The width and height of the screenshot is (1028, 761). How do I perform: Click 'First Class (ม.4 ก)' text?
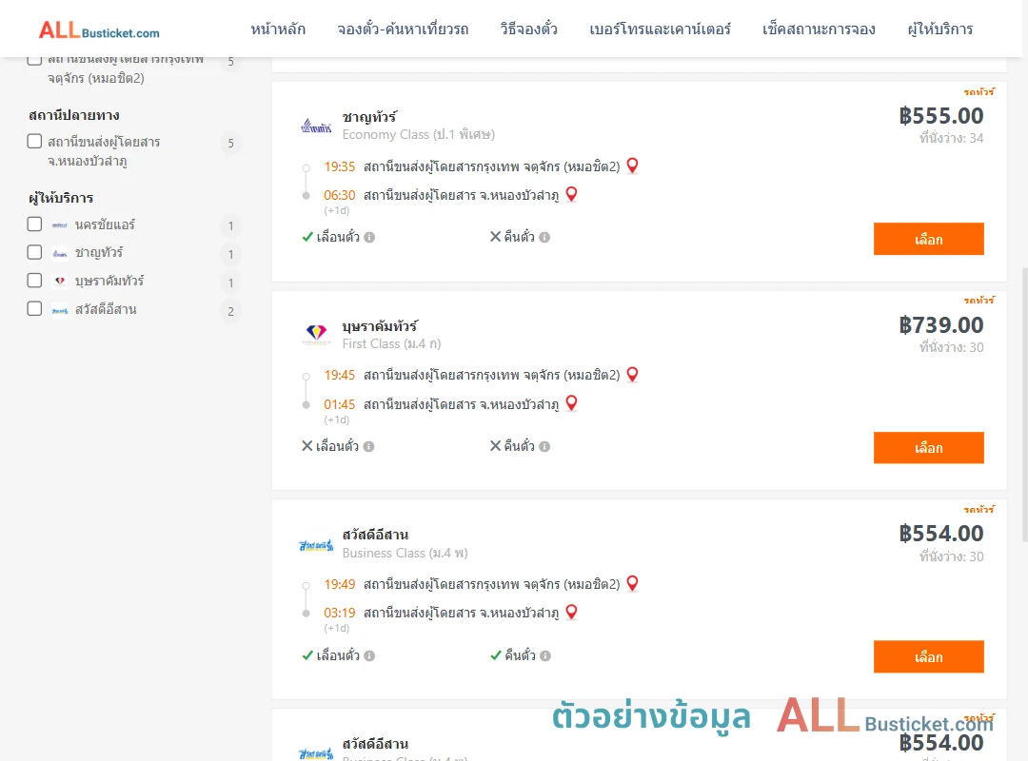click(x=391, y=343)
